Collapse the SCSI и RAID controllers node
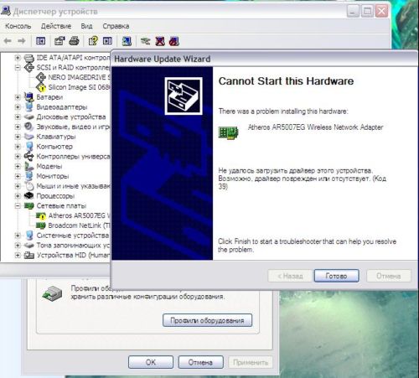Image resolution: width=419 pixels, height=378 pixels. tap(18, 68)
